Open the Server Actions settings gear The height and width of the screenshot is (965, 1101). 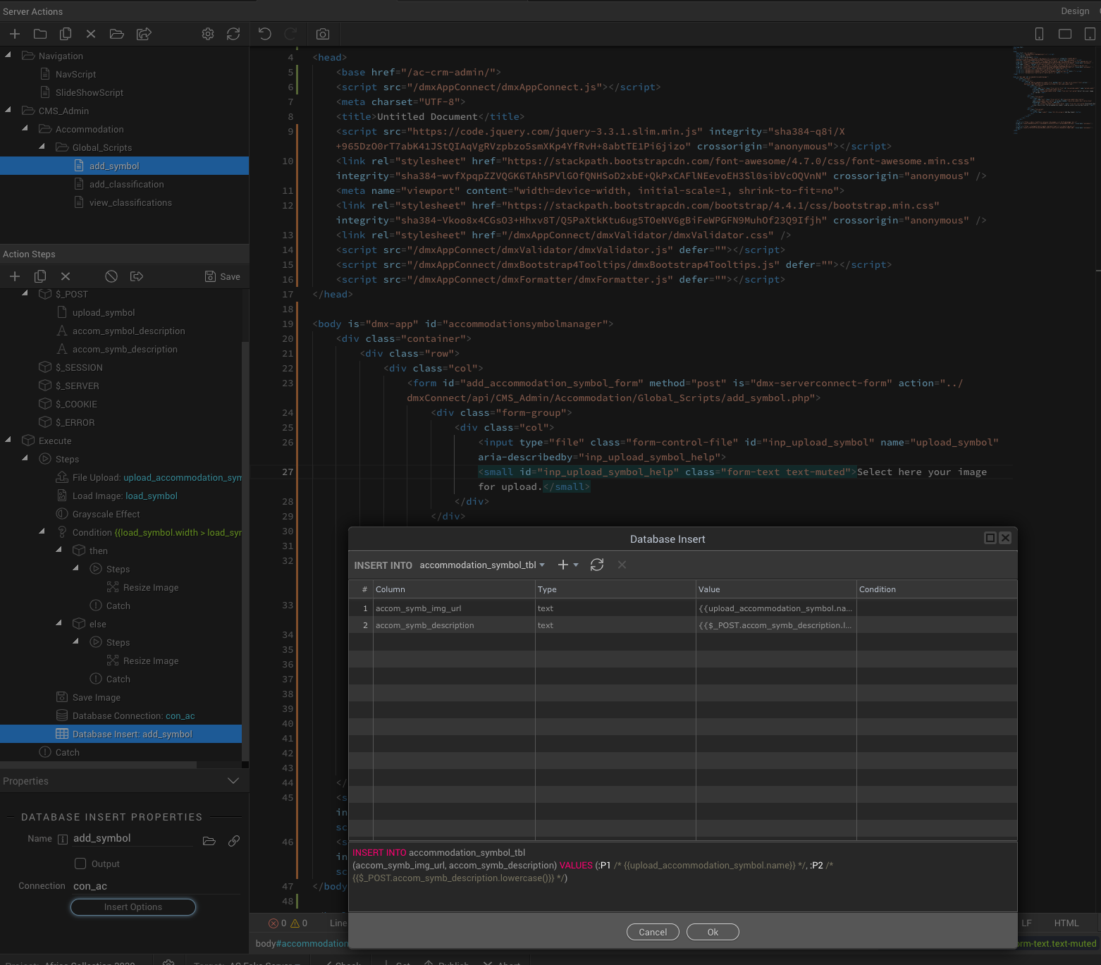[x=208, y=34]
